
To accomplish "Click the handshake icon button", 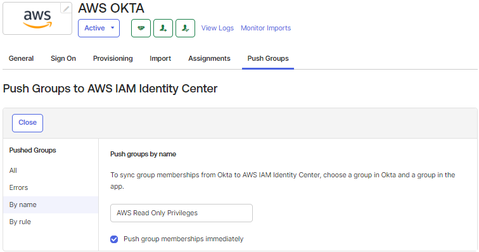I will click(x=141, y=28).
